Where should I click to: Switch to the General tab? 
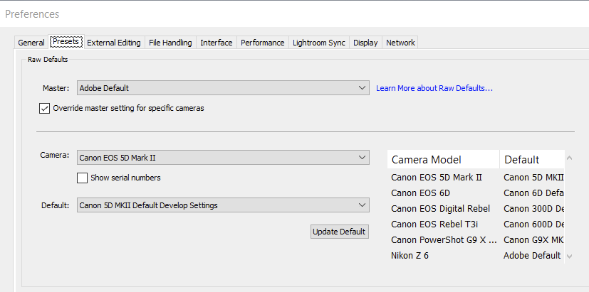point(31,43)
